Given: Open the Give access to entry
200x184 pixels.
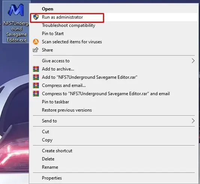Looking at the screenshot, I should (113, 61).
